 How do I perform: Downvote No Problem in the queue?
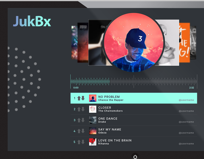pyautogui.click(x=83, y=98)
